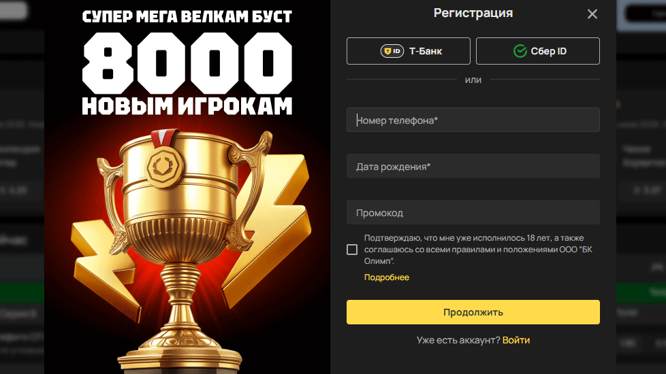Tick the 18 years confirmation checkbox
The image size is (666, 374).
[x=351, y=250]
